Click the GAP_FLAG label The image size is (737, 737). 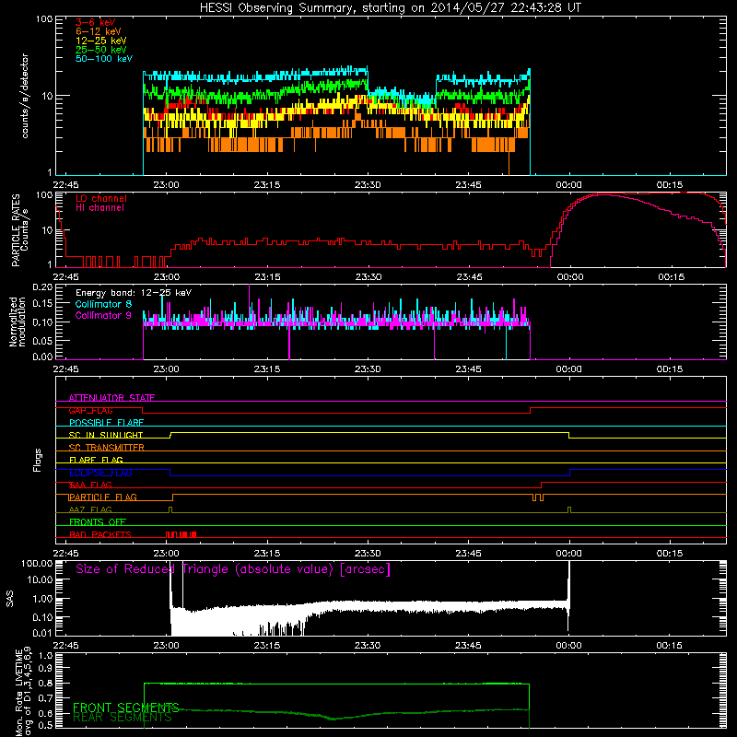tap(90, 410)
